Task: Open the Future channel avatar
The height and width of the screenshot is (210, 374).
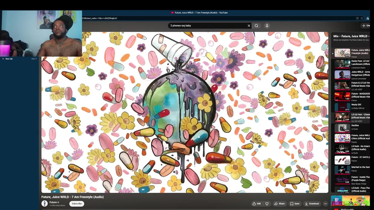Action: [44, 204]
